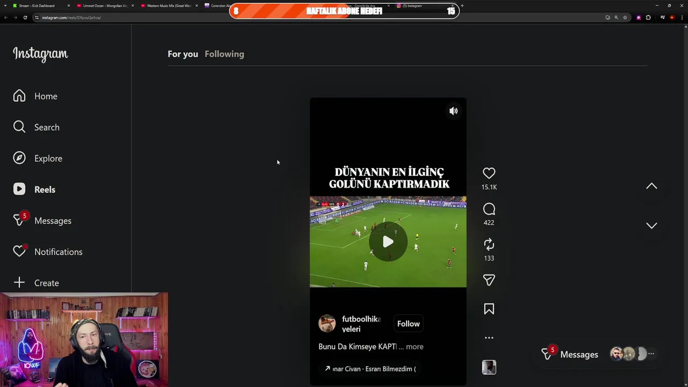Screen dimensions: 688x387
Task: Open the Explore compass icon
Action: point(19,158)
